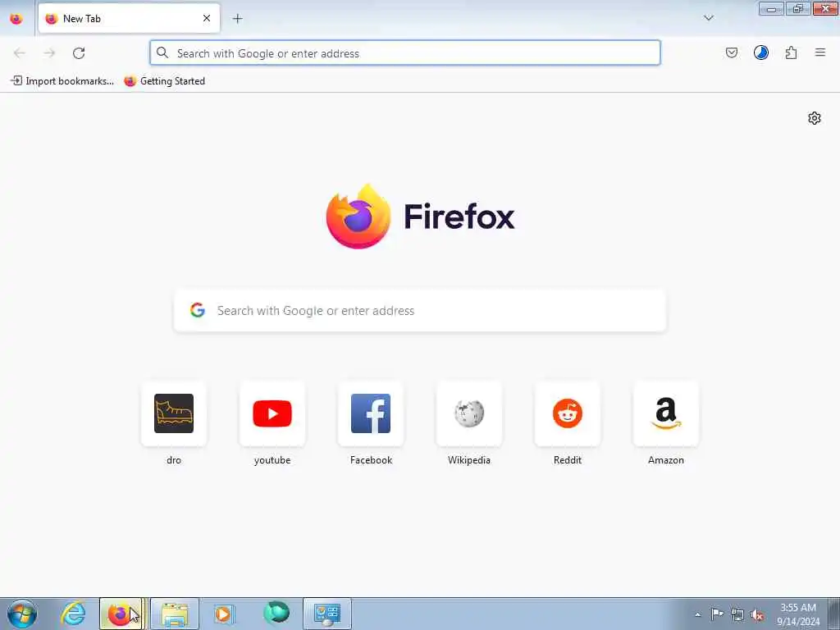Open the control panel taskbar window
The image size is (840, 630).
click(x=327, y=614)
